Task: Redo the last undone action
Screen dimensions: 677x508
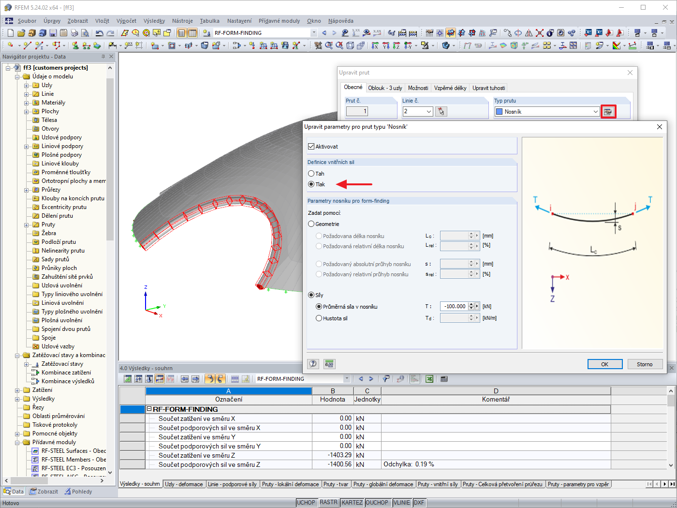Action: coord(110,33)
